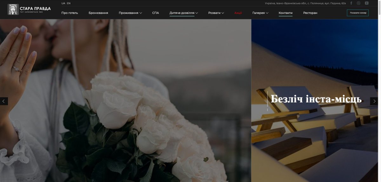Click the Стара Правда hotel logo
The width and height of the screenshot is (381, 182).
pyautogui.click(x=29, y=9)
